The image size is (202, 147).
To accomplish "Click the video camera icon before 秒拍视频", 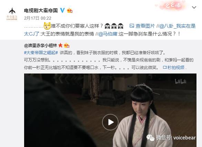I will coord(165,67).
